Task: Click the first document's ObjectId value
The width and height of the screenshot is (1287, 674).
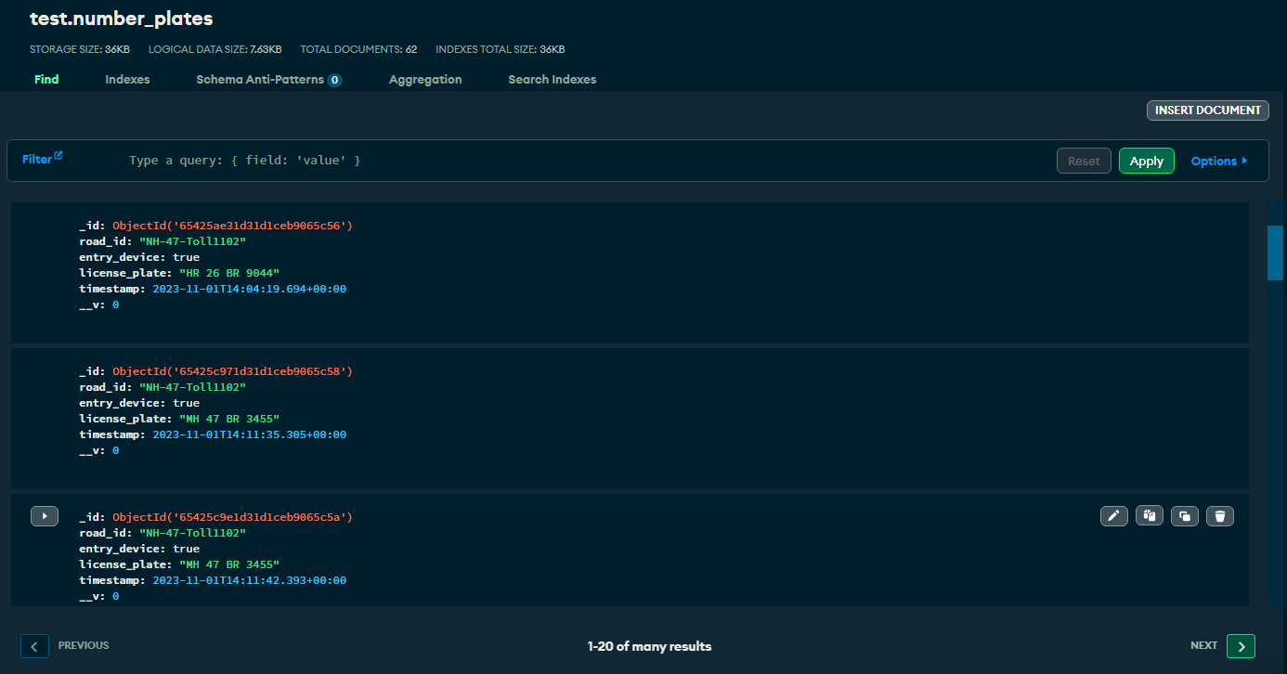Action: click(232, 226)
